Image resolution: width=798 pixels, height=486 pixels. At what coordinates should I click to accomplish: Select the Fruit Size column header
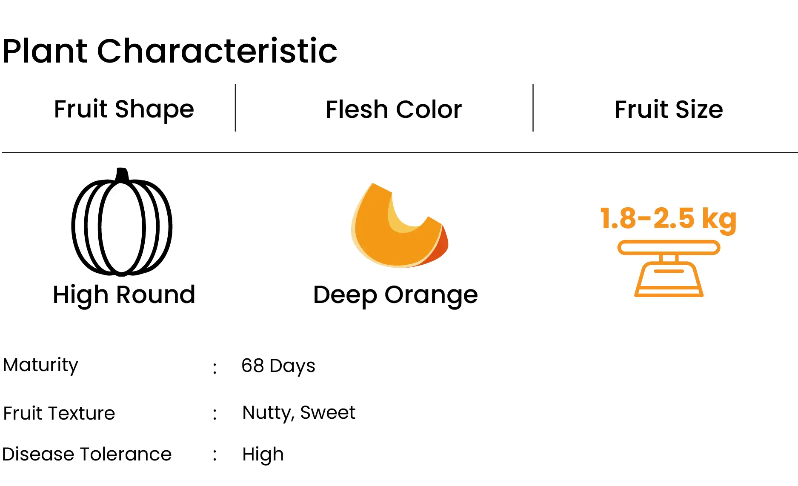tap(669, 109)
